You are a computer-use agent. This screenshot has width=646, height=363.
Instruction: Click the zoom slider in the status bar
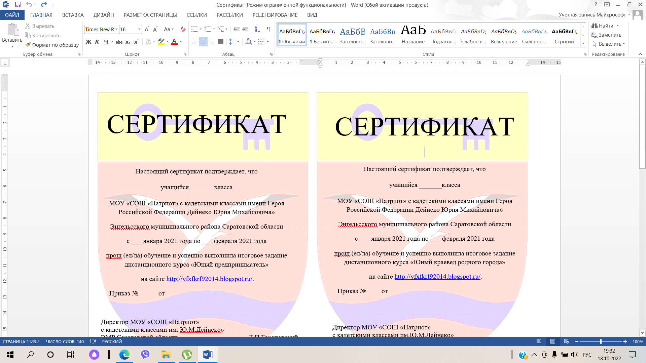tap(601, 341)
